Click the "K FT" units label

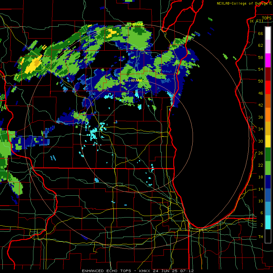(x=257, y=21)
